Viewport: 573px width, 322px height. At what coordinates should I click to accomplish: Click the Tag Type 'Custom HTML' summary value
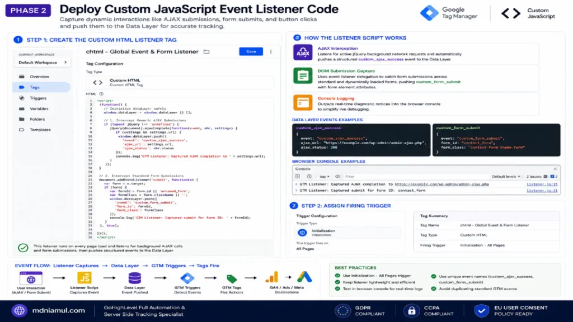pyautogui.click(x=473, y=235)
